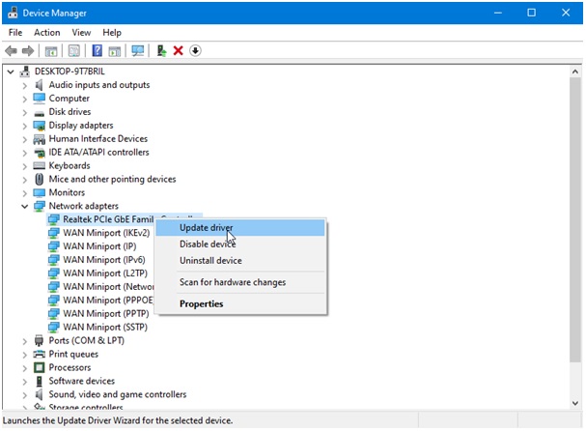The width and height of the screenshot is (586, 431).
Task: Click the scrollbar up arrow
Action: click(575, 72)
